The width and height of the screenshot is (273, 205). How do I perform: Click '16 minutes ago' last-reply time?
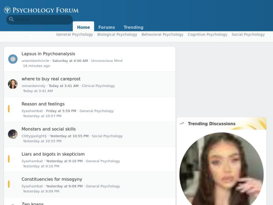click(x=36, y=66)
